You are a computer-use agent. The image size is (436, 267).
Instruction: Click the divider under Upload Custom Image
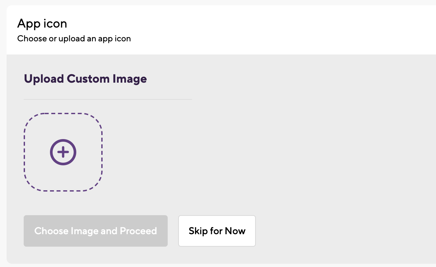click(108, 99)
